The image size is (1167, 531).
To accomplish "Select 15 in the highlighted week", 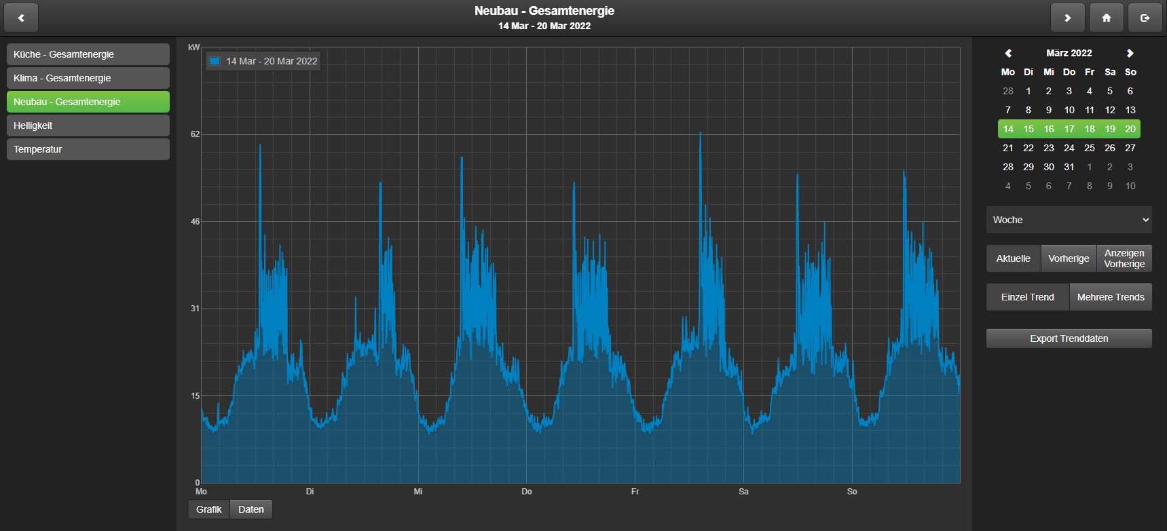I will (x=1029, y=129).
